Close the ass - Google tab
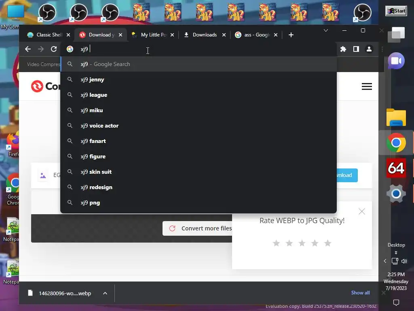 click(x=276, y=35)
